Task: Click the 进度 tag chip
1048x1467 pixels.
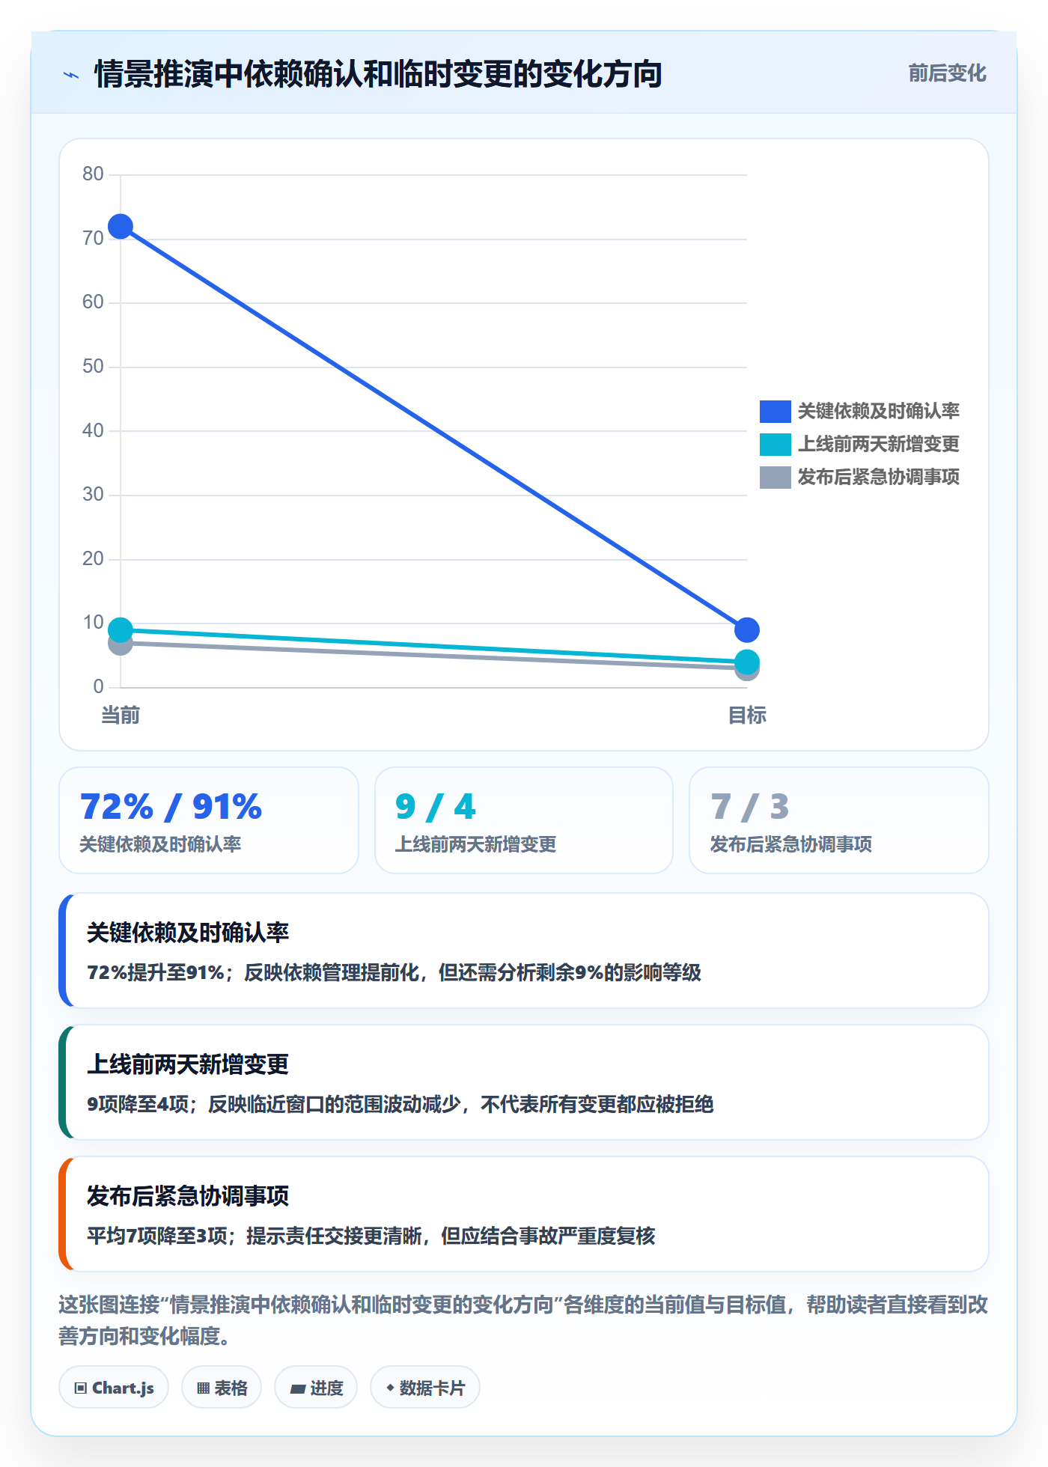Action: click(x=316, y=1388)
